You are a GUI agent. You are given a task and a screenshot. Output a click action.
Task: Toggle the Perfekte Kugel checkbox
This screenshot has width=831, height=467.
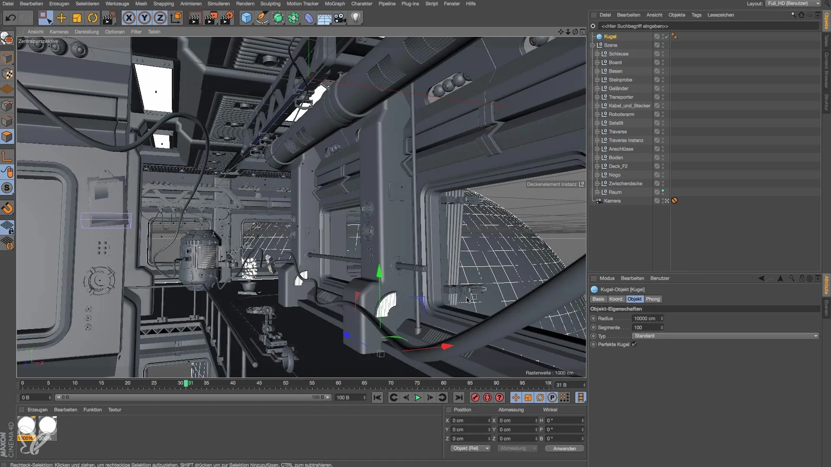point(634,344)
